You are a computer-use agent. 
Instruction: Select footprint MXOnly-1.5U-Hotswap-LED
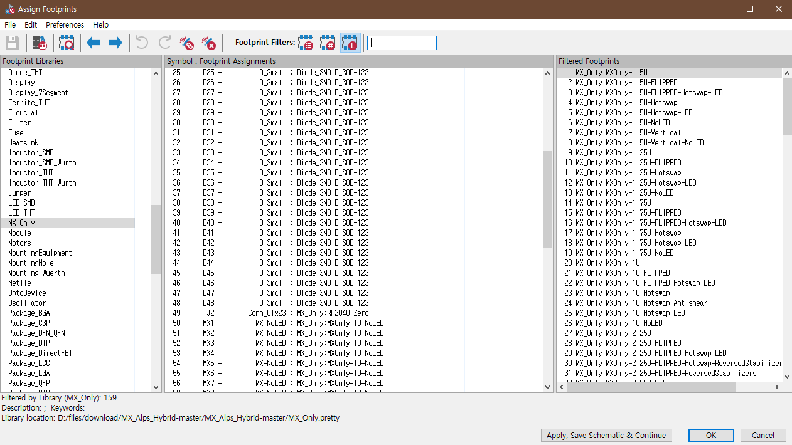(x=669, y=113)
